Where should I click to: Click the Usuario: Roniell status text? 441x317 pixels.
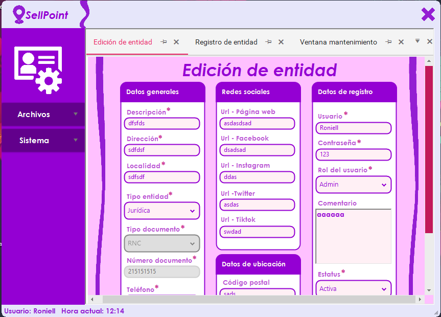(x=30, y=311)
